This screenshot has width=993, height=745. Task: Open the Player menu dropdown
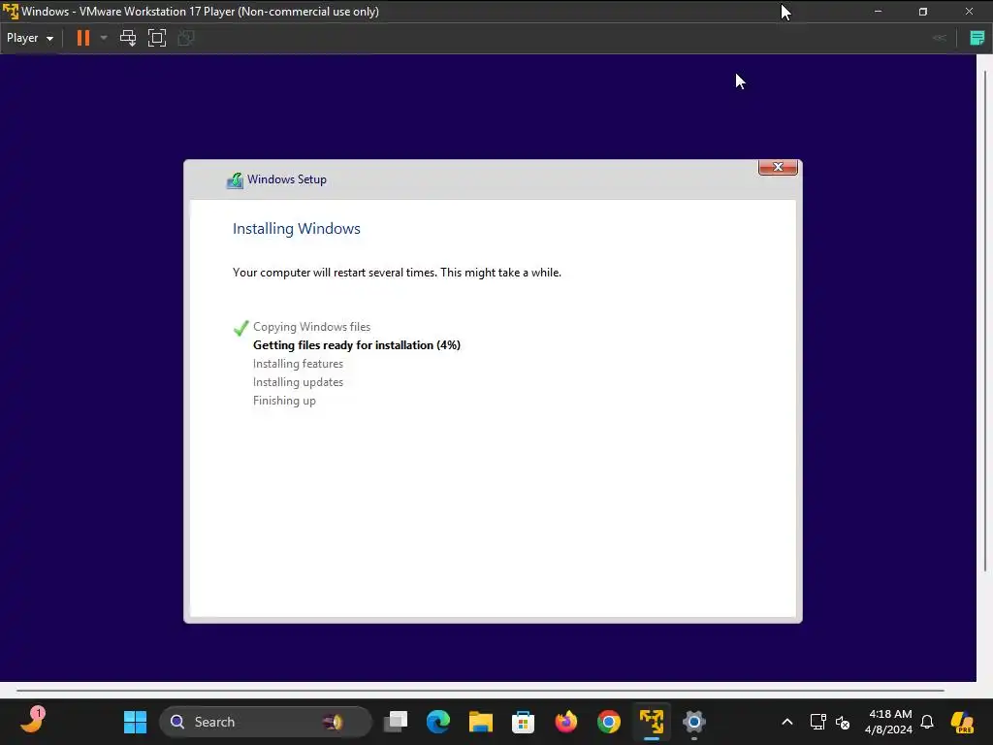30,38
